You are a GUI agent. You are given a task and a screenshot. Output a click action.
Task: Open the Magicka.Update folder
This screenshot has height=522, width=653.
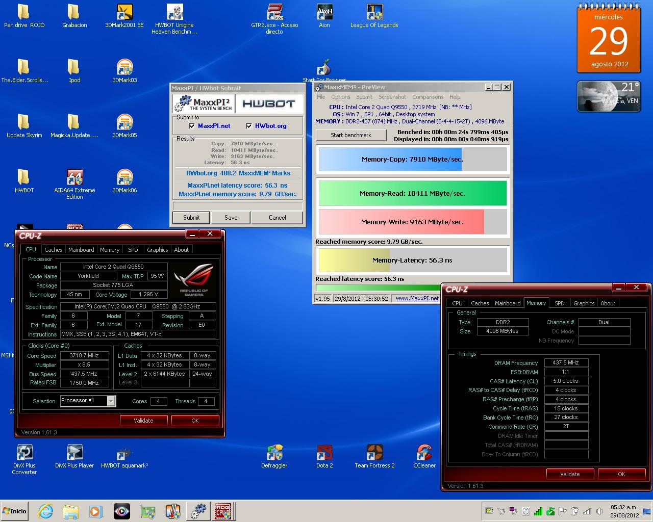(x=74, y=126)
